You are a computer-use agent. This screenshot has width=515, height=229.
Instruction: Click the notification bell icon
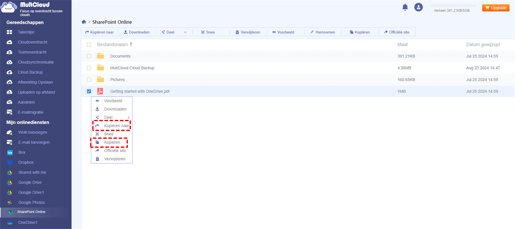pos(405,7)
